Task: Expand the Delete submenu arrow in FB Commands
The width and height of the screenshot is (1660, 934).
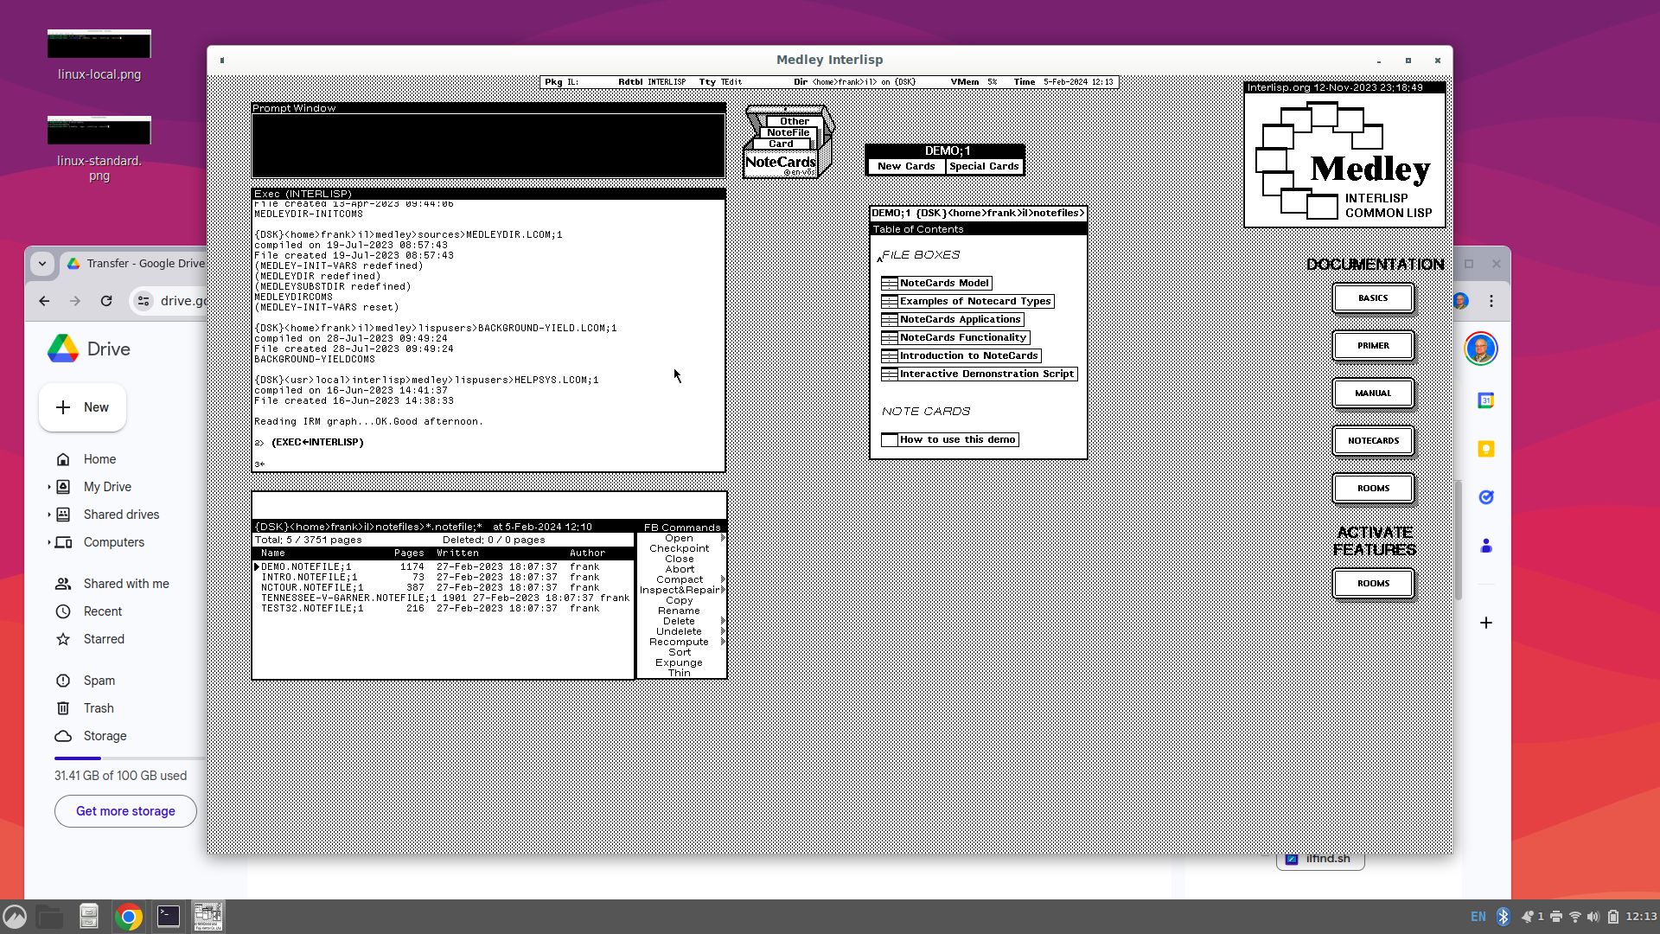Action: point(723,621)
